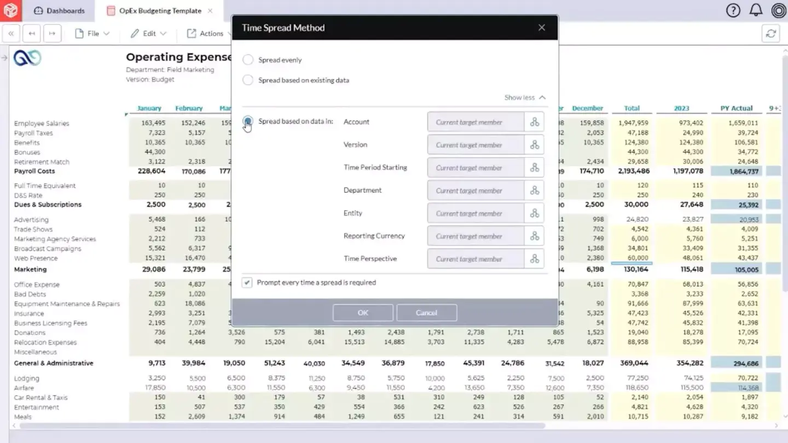Image resolution: width=788 pixels, height=443 pixels.
Task: Open member picker for Time Period Starting
Action: click(x=534, y=168)
